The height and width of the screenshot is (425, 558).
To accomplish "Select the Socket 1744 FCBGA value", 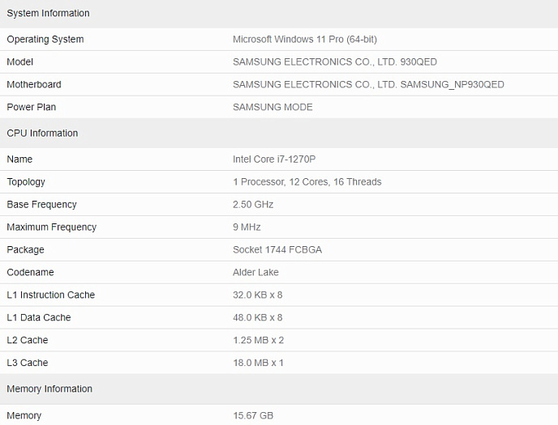I will [x=277, y=249].
